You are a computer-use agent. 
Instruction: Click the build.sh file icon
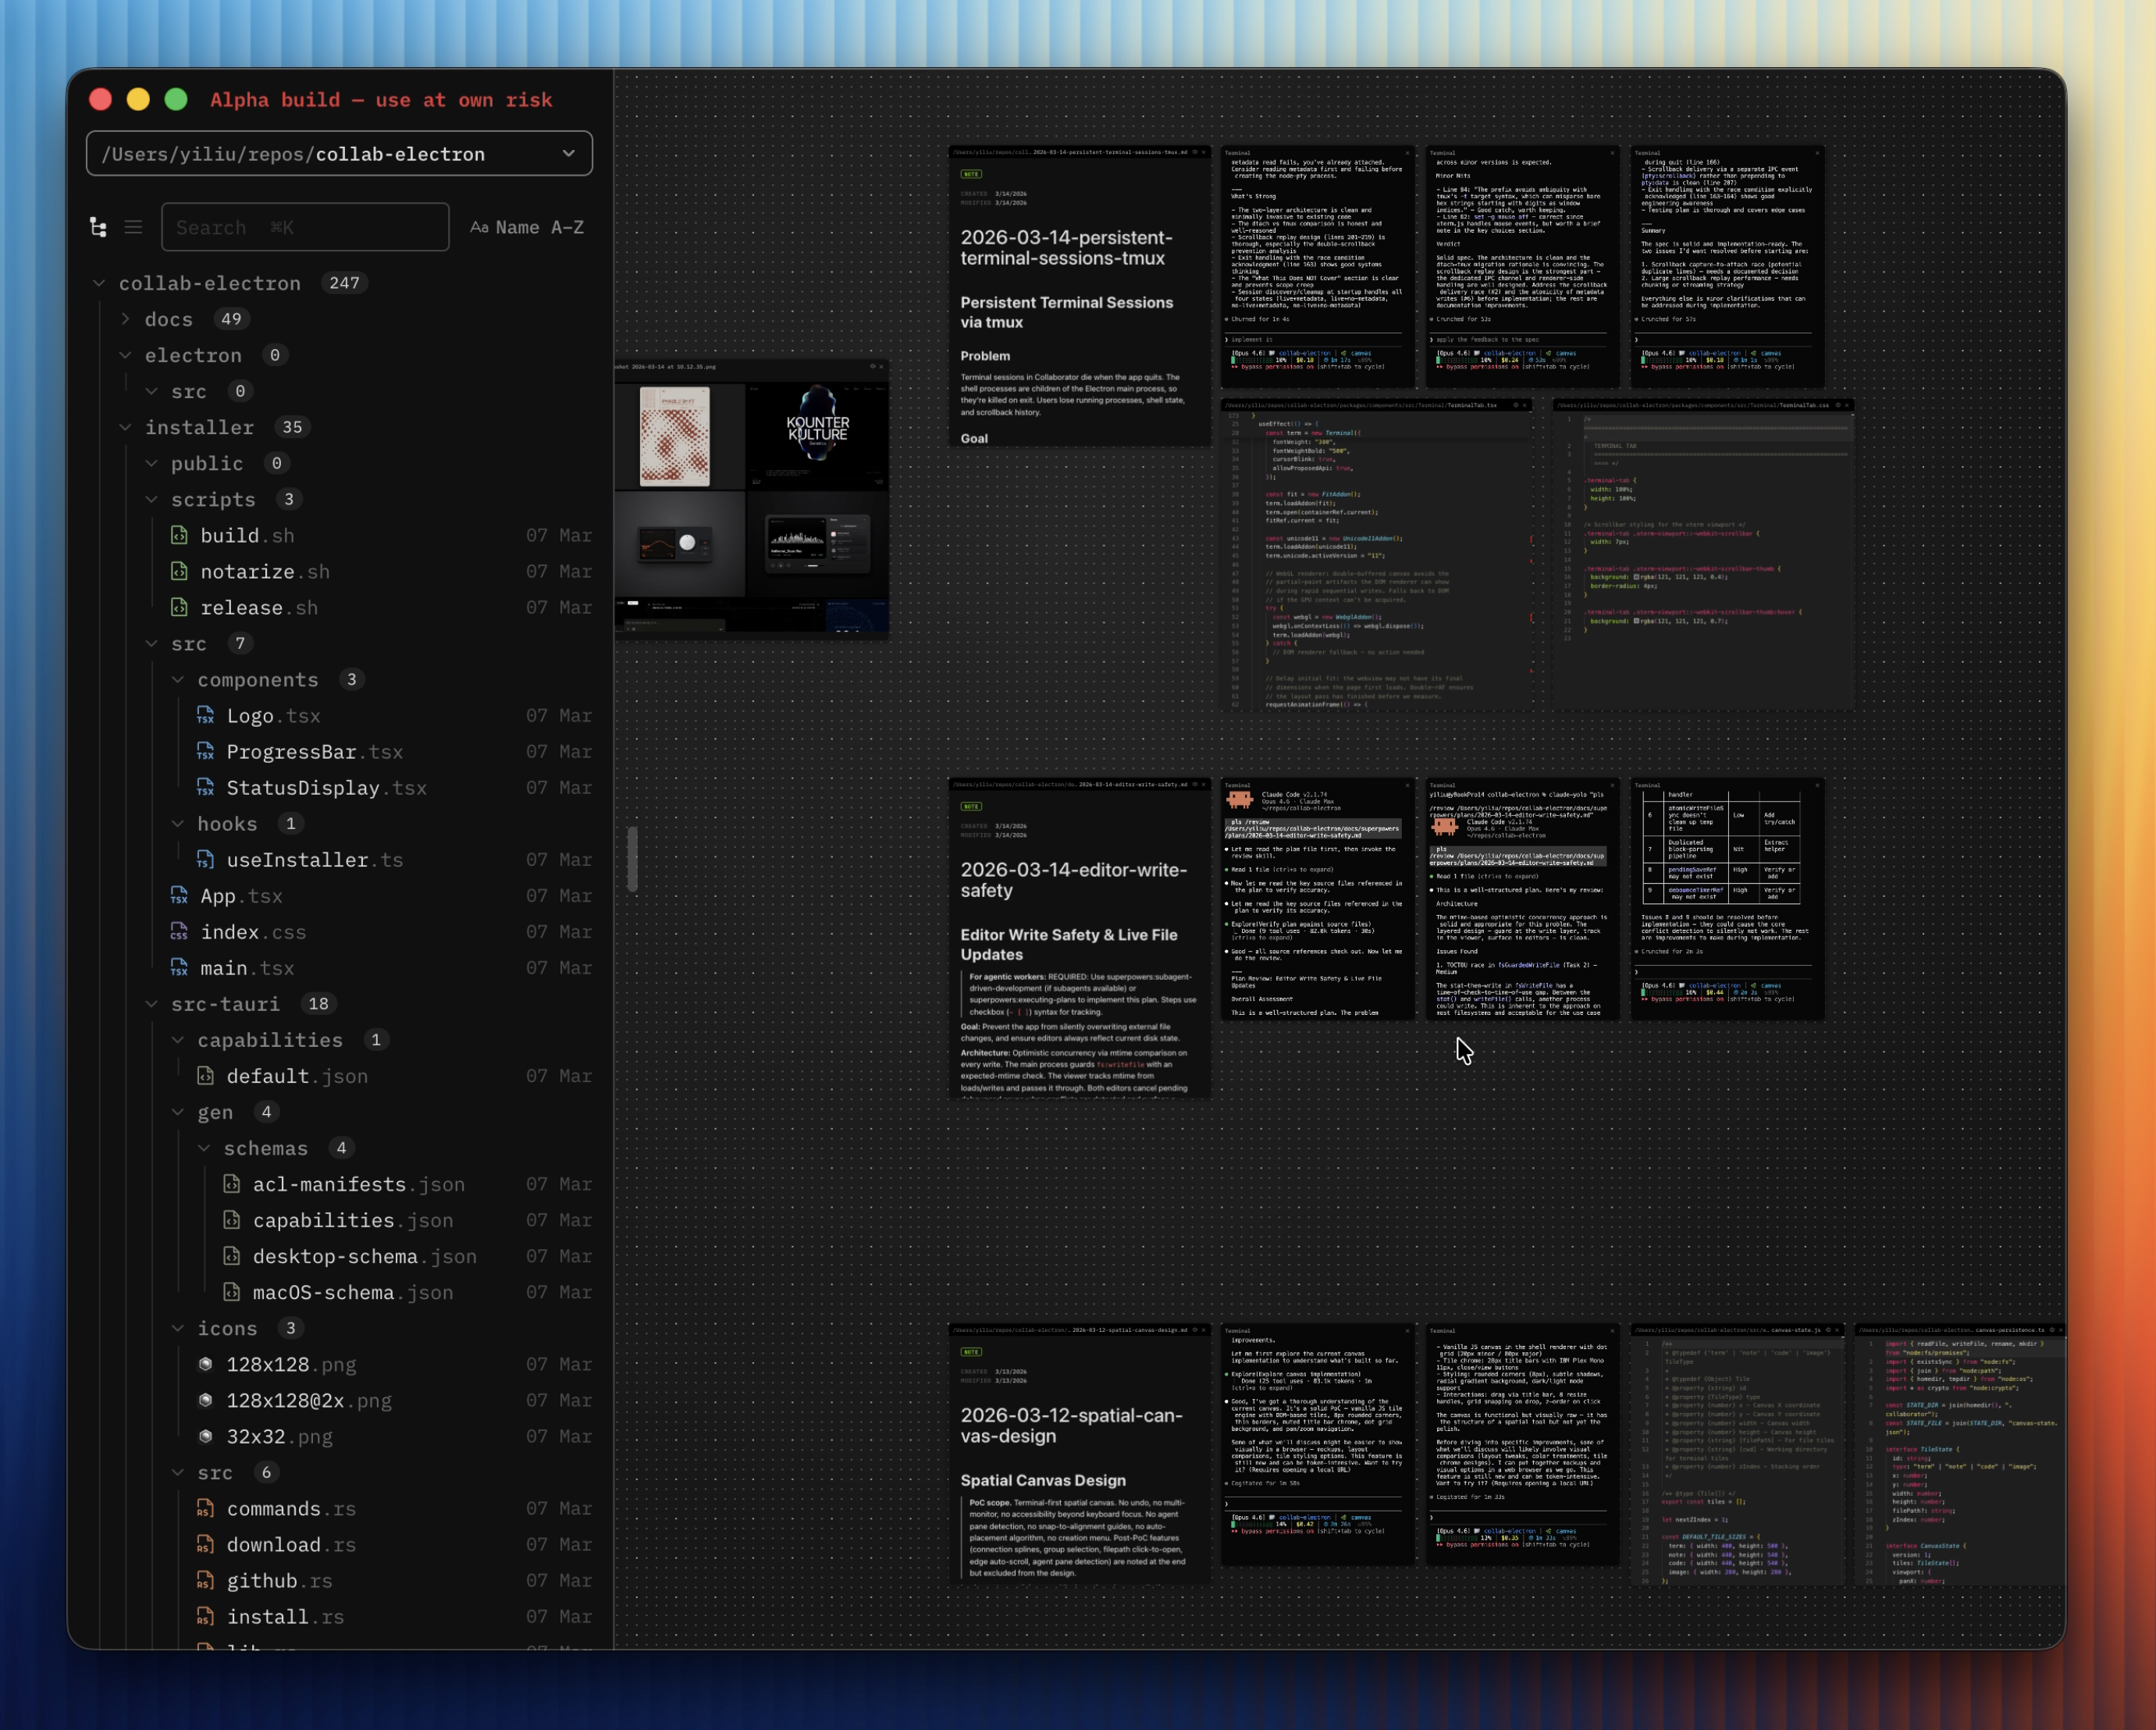tap(179, 536)
